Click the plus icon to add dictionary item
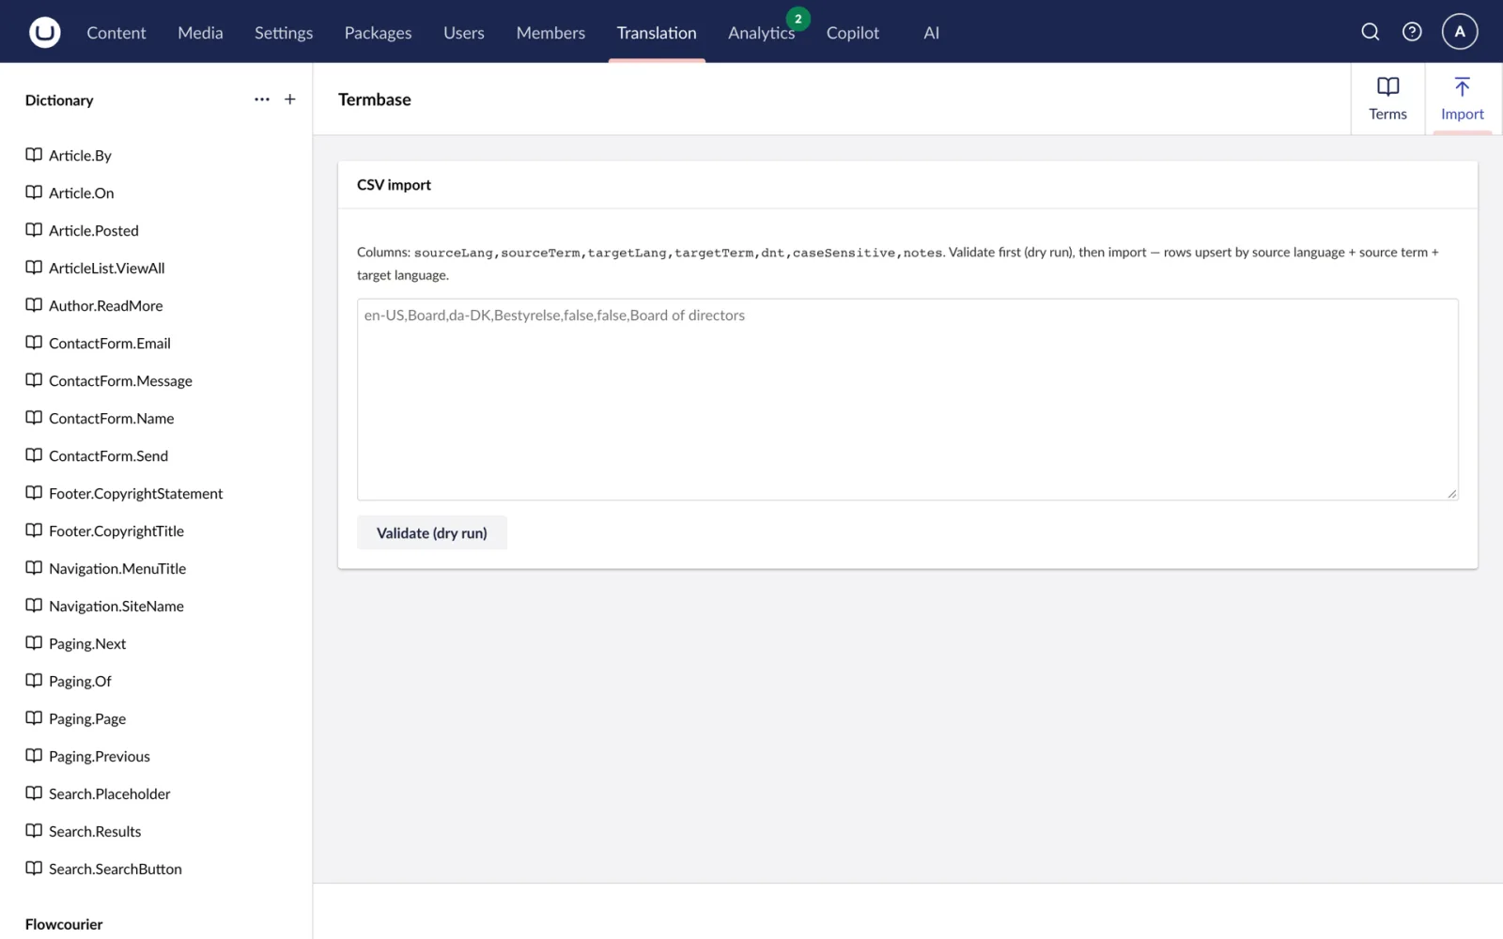Screen dimensions: 1503x939 tap(290, 100)
